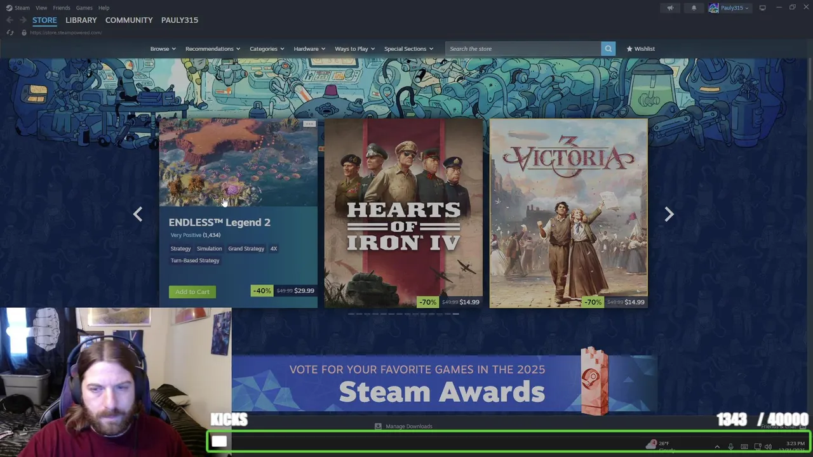Open the View menu
The height and width of the screenshot is (457, 813).
(41, 8)
